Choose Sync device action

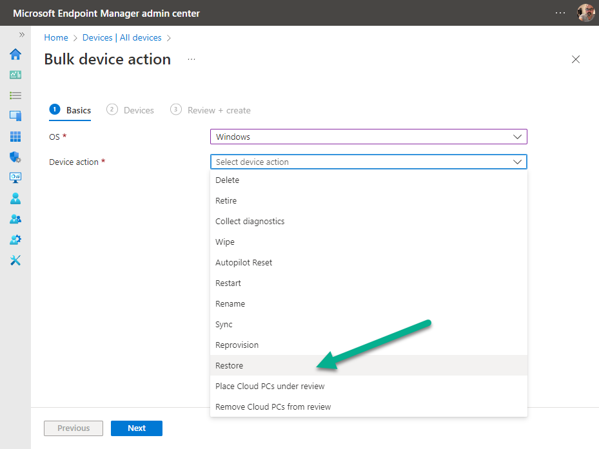369,324
